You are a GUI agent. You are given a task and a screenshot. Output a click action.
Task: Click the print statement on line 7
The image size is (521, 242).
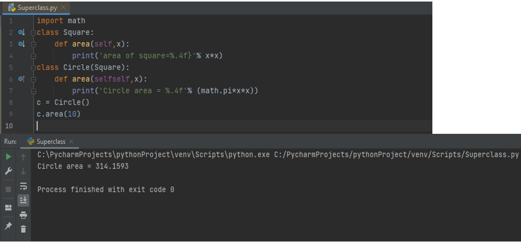pyautogui.click(x=165, y=91)
